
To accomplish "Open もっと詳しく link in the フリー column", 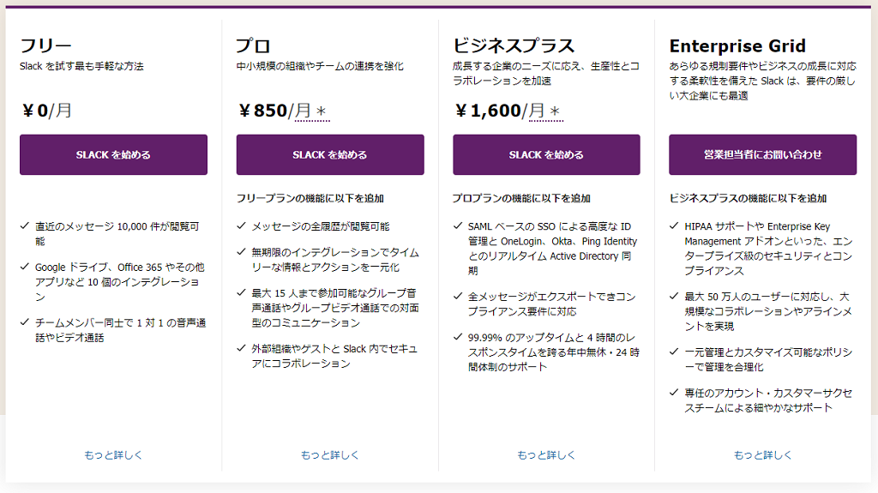I will (x=113, y=455).
